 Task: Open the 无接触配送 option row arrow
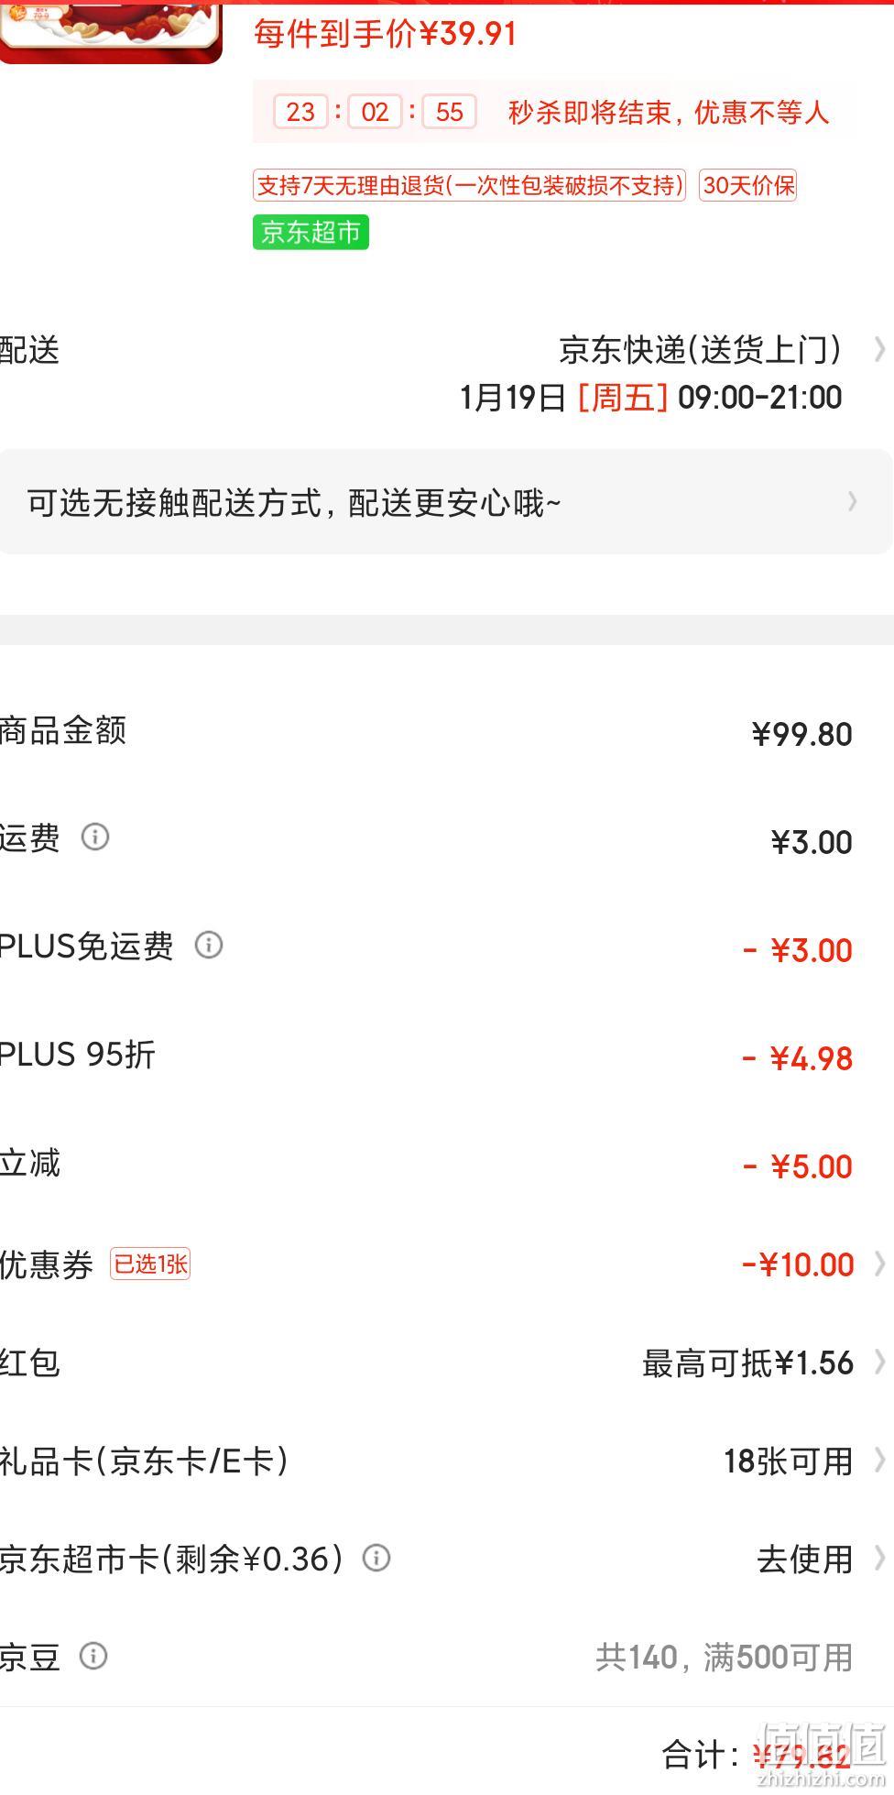852,501
